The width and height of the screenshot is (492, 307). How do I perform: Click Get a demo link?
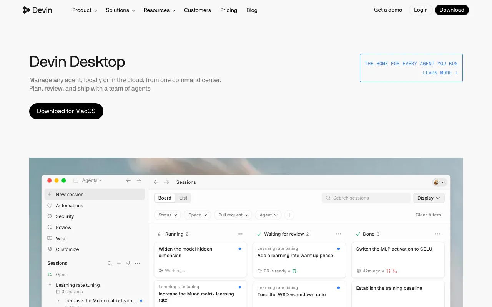pyautogui.click(x=388, y=10)
